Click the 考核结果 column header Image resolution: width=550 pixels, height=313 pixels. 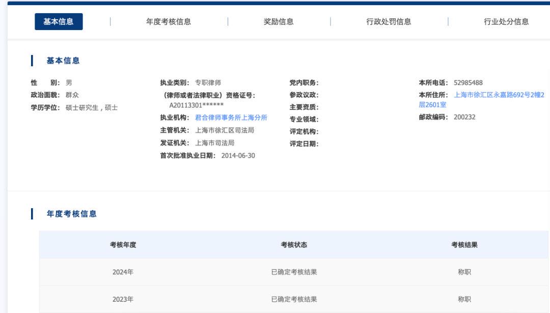[464, 245]
